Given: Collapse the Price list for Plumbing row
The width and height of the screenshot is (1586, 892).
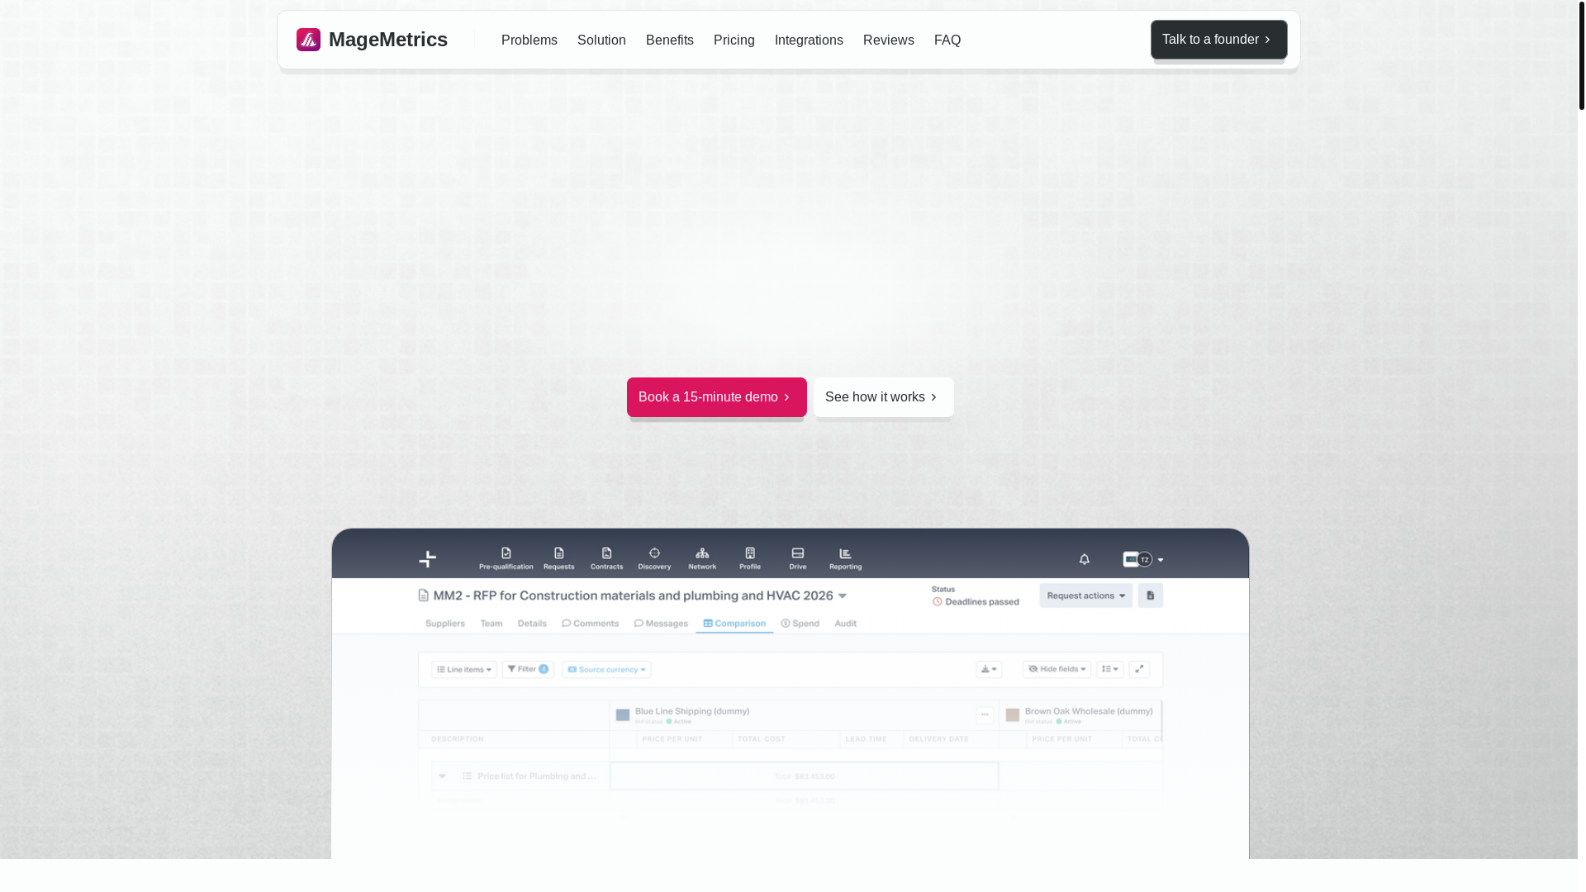Looking at the screenshot, I should [443, 776].
